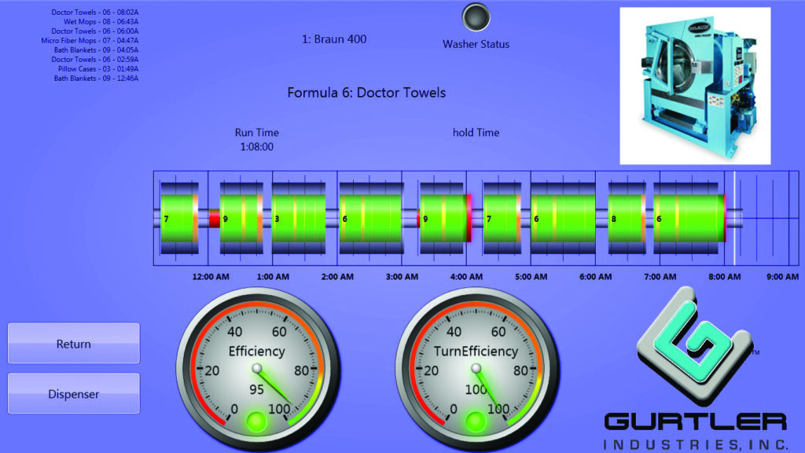Click the Braun washer machine image
The image size is (805, 453).
[695, 85]
